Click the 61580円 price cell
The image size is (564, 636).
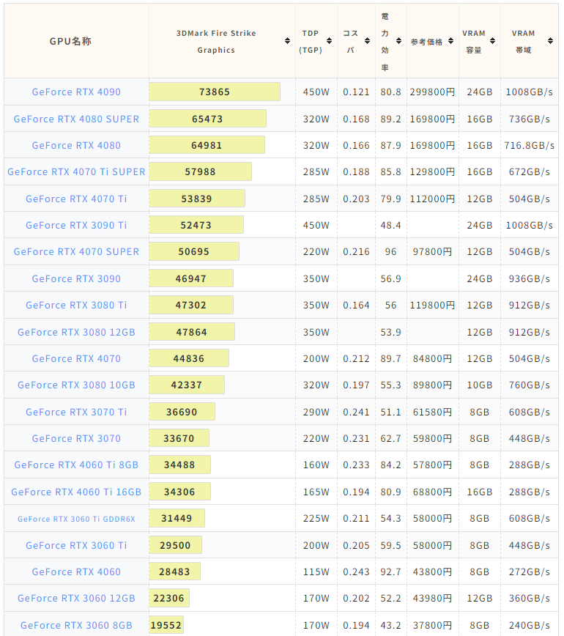pos(432,412)
